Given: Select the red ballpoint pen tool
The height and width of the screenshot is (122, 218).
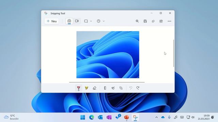Looking at the screenshot, I should (79, 88).
